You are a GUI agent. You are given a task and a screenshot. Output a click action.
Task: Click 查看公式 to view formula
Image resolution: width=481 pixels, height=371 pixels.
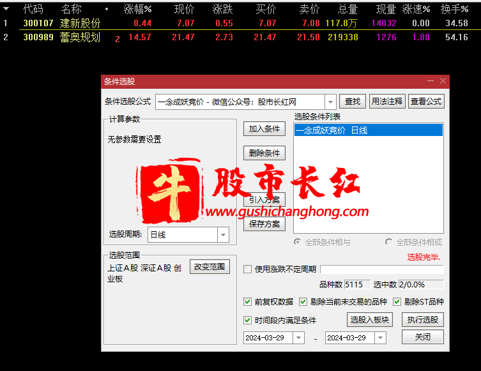click(426, 102)
